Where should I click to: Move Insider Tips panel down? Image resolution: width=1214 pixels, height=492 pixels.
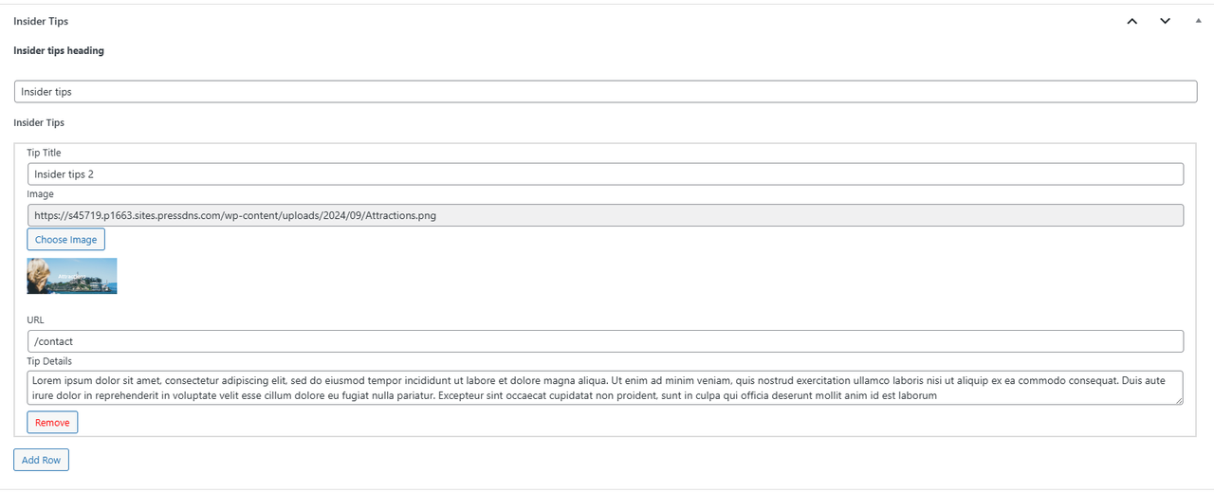click(1165, 21)
